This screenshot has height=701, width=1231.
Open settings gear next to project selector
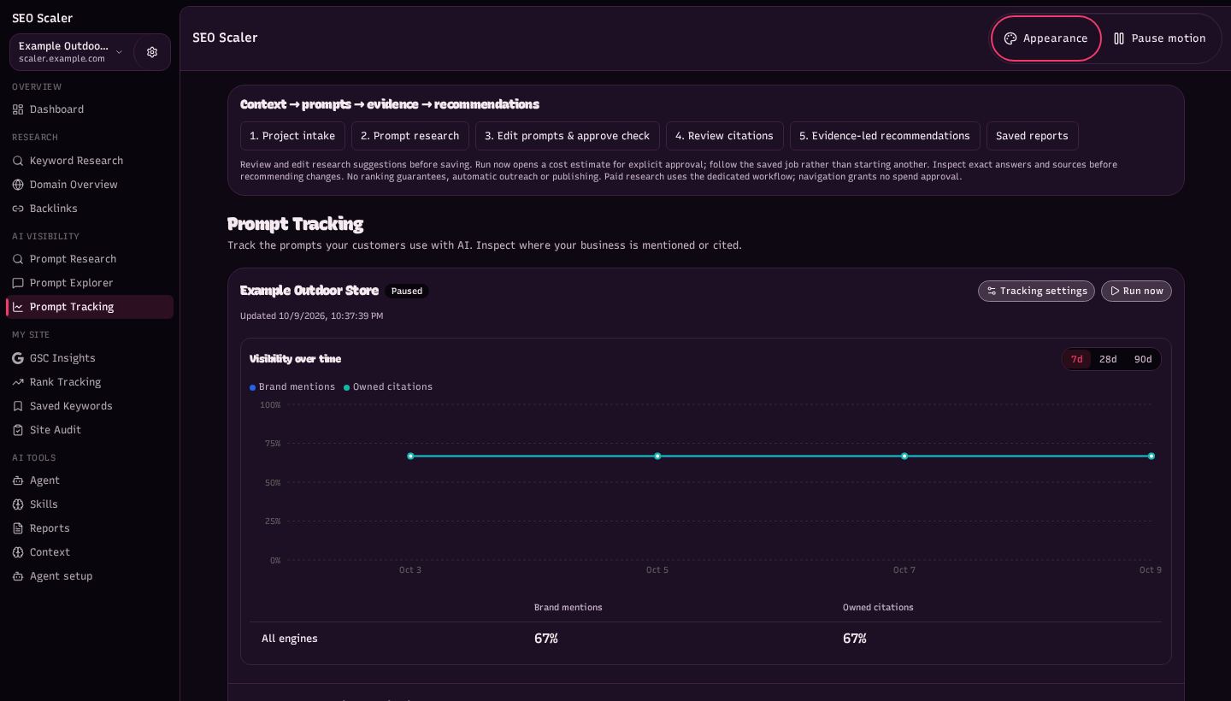[152, 52]
